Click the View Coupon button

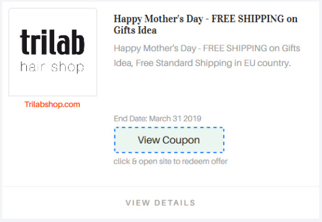point(169,140)
